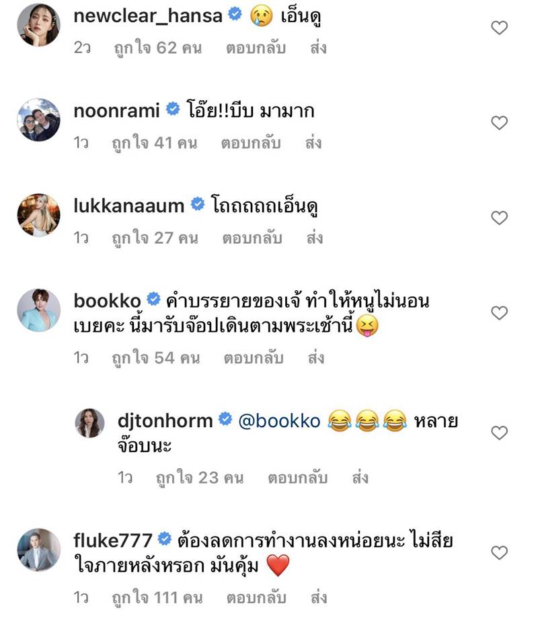
Task: View lukkanaaum's profile photo
Action: click(x=38, y=215)
